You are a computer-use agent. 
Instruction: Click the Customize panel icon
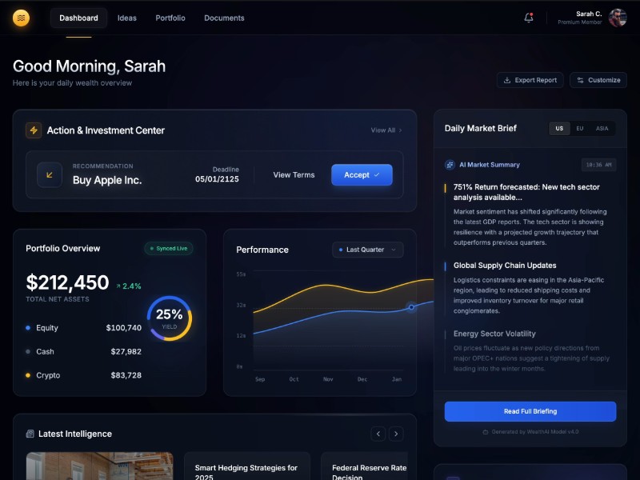[x=580, y=80]
